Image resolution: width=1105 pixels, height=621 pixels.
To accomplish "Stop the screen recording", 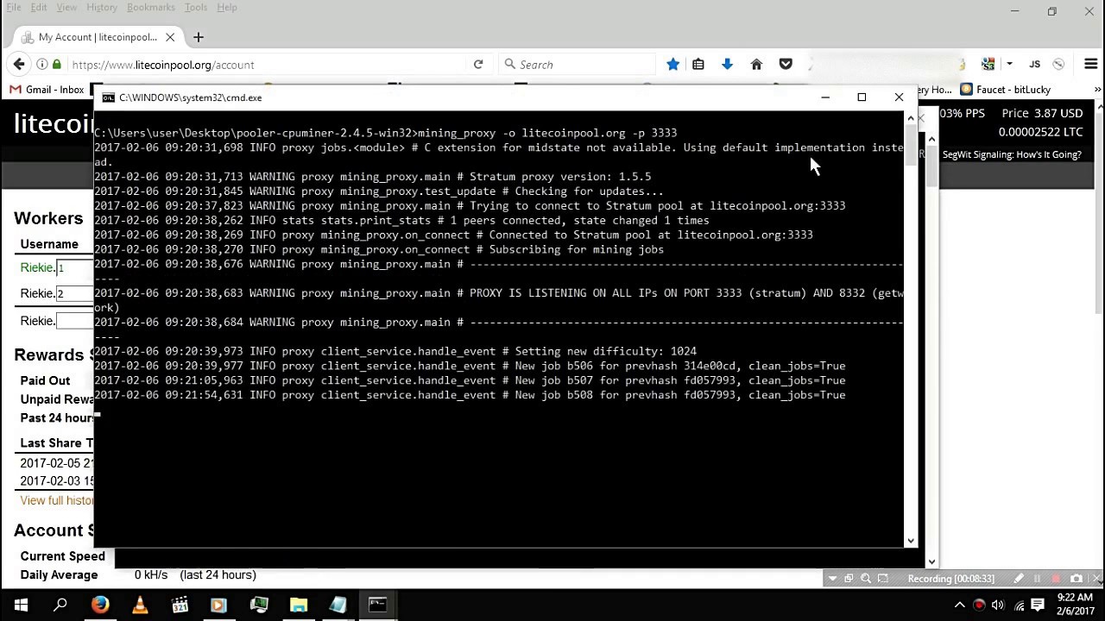I will [1056, 579].
